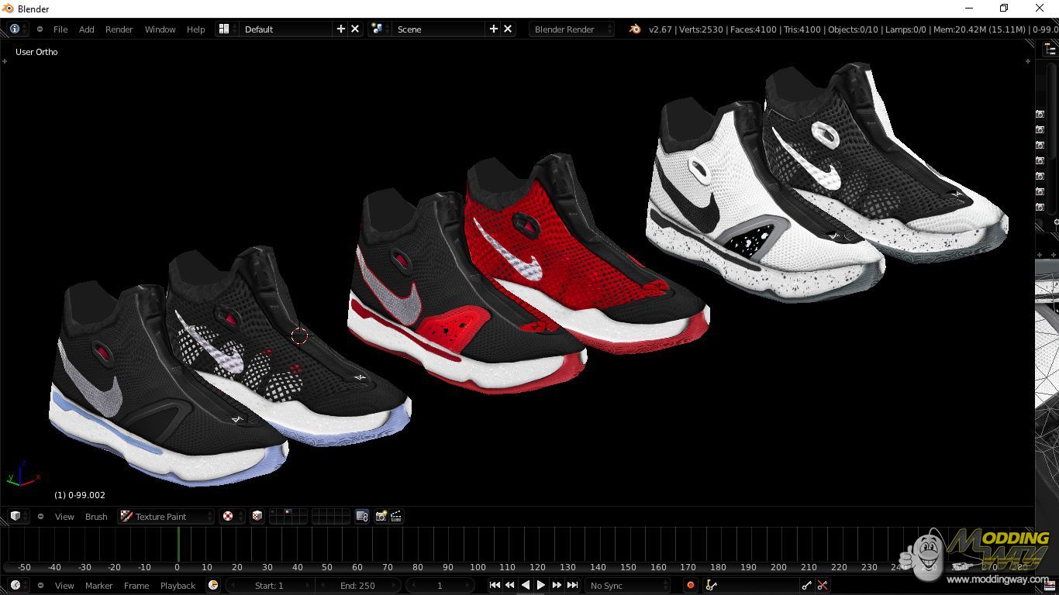
Task: Play the animation forward
Action: (541, 586)
